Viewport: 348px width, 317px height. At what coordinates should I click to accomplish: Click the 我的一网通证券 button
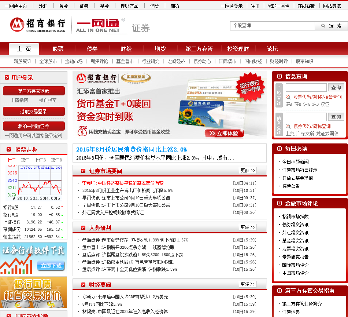pyautogui.click(x=34, y=126)
